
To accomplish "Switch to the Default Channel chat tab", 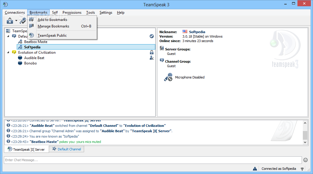I will (x=66, y=149).
